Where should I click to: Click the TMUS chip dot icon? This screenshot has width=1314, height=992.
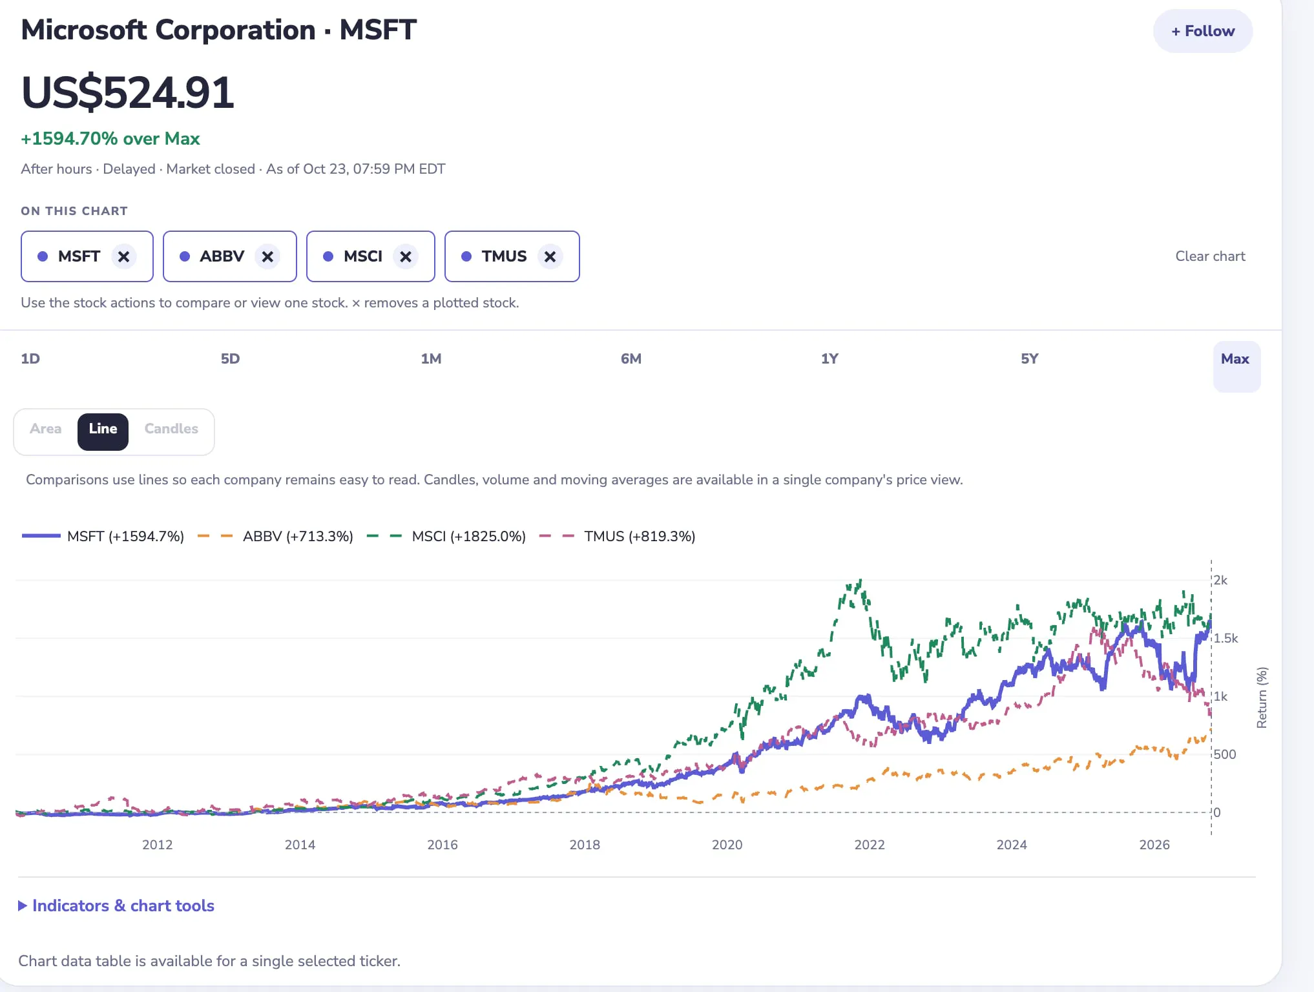tap(466, 256)
